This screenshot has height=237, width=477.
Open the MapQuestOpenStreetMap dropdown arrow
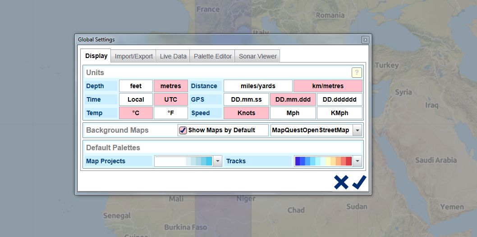357,130
